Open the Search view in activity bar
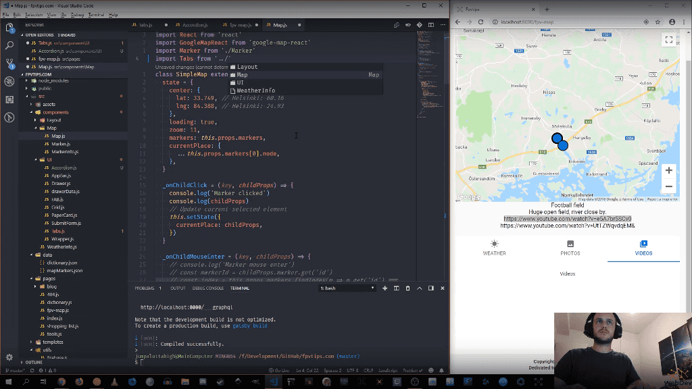The width and height of the screenshot is (692, 389). coord(9,45)
